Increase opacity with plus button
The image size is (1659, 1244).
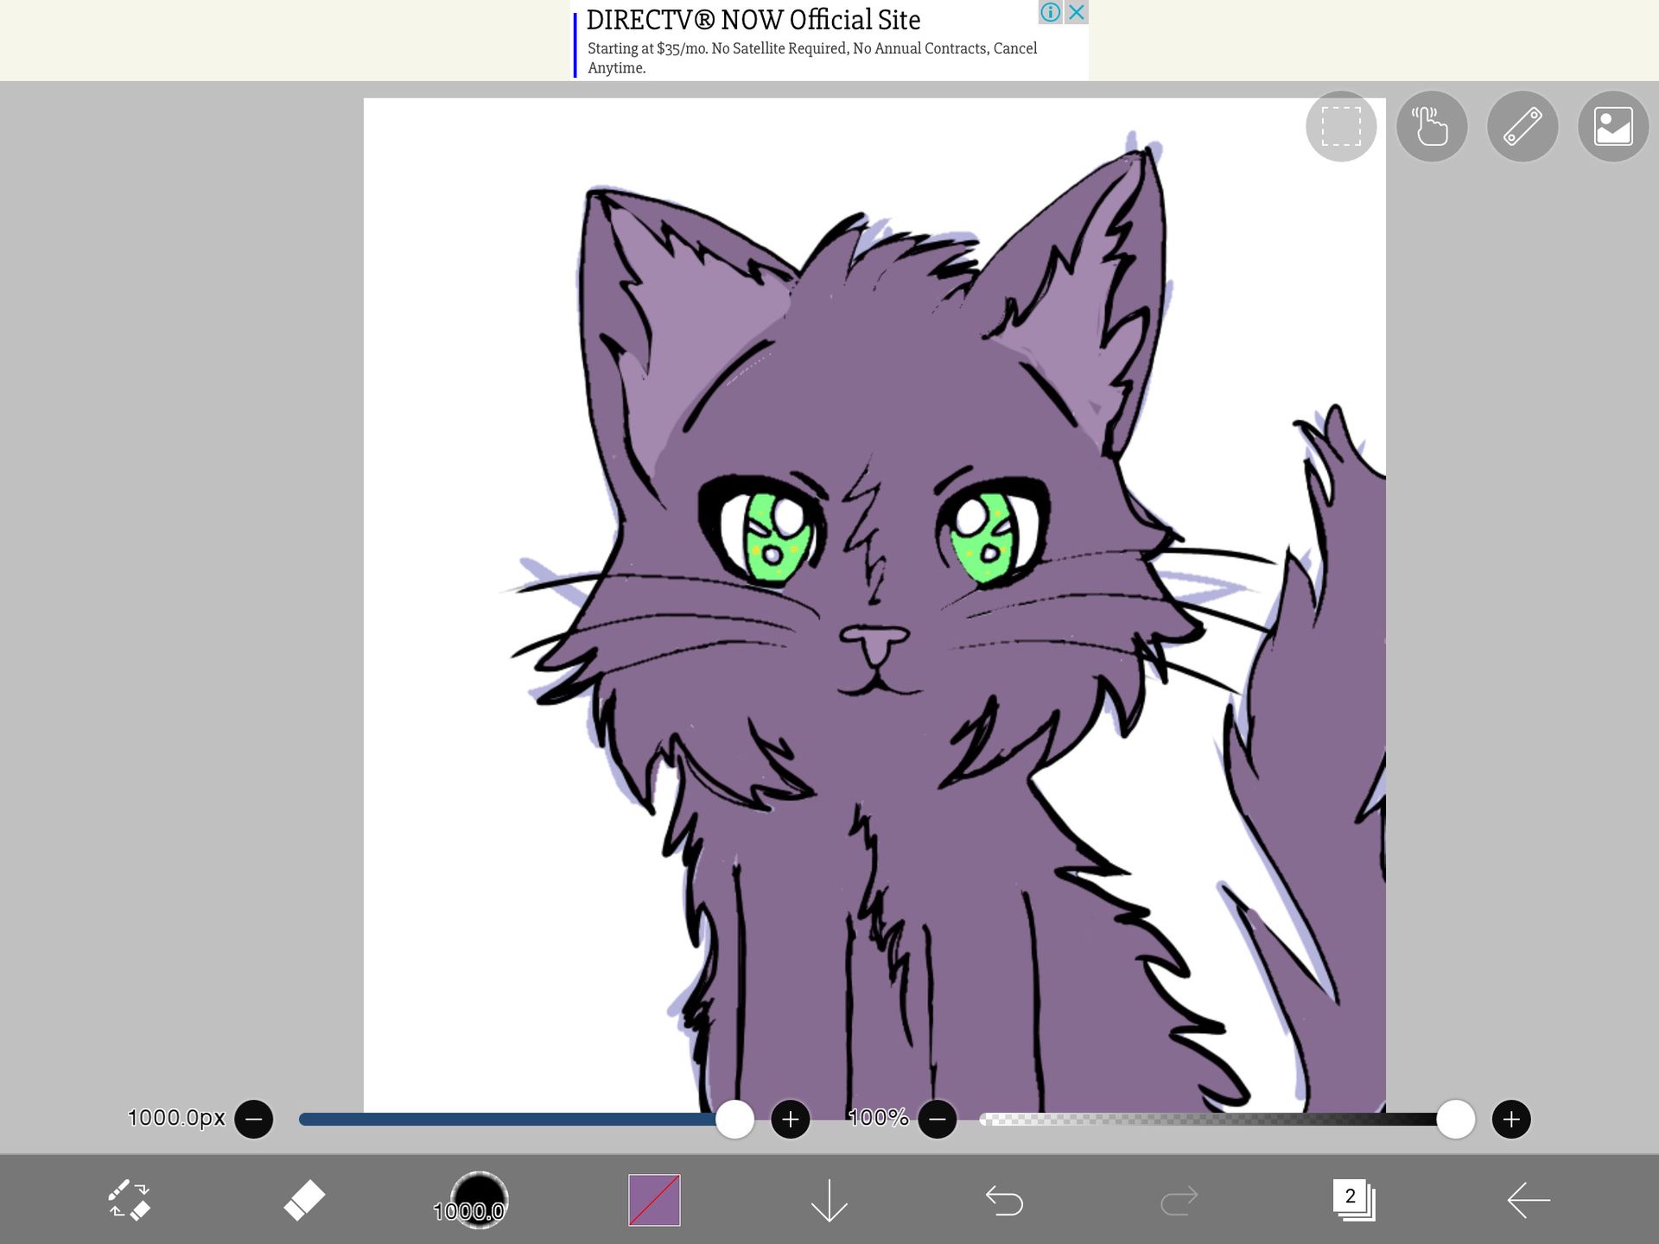point(1511,1120)
